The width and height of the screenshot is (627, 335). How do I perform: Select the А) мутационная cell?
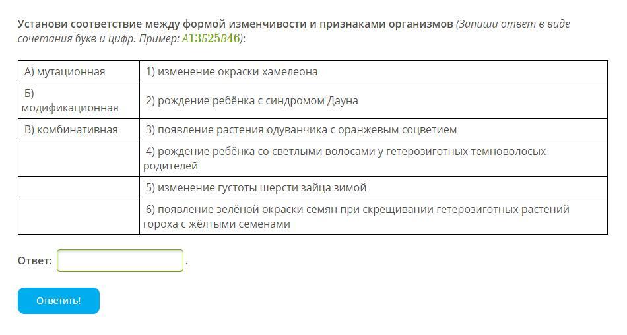click(x=79, y=72)
